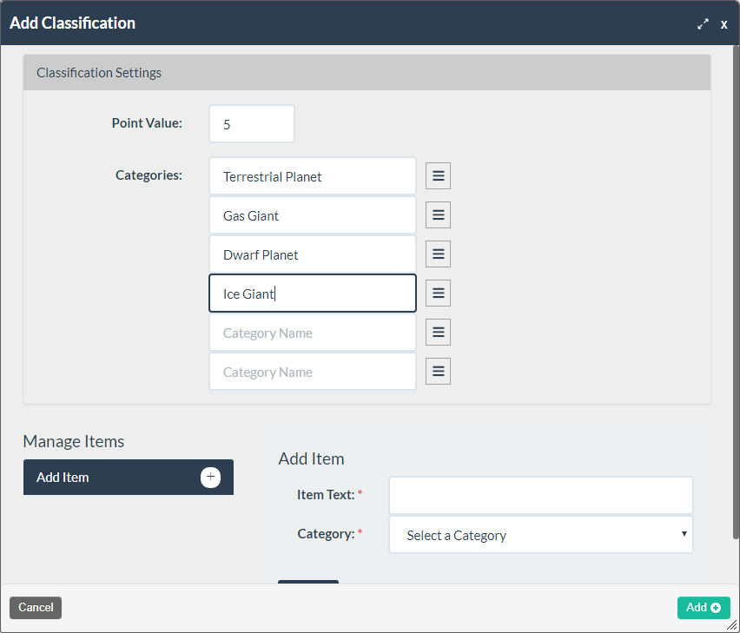740x633 pixels.
Task: Click the Category label above dropdown
Action: click(x=326, y=533)
